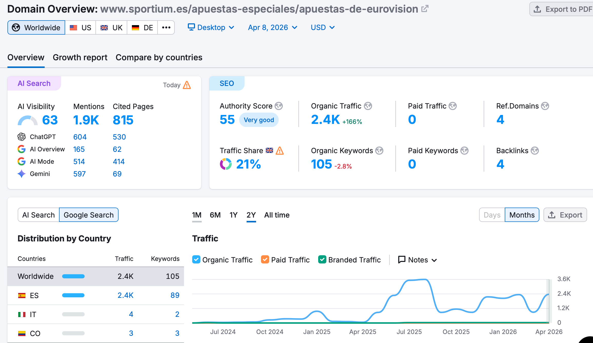This screenshot has height=343, width=593.
Task: Open the USD currency dropdown
Action: (x=323, y=27)
